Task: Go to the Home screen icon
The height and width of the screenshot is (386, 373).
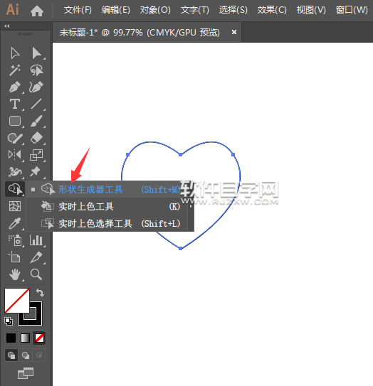Action: pos(37,11)
